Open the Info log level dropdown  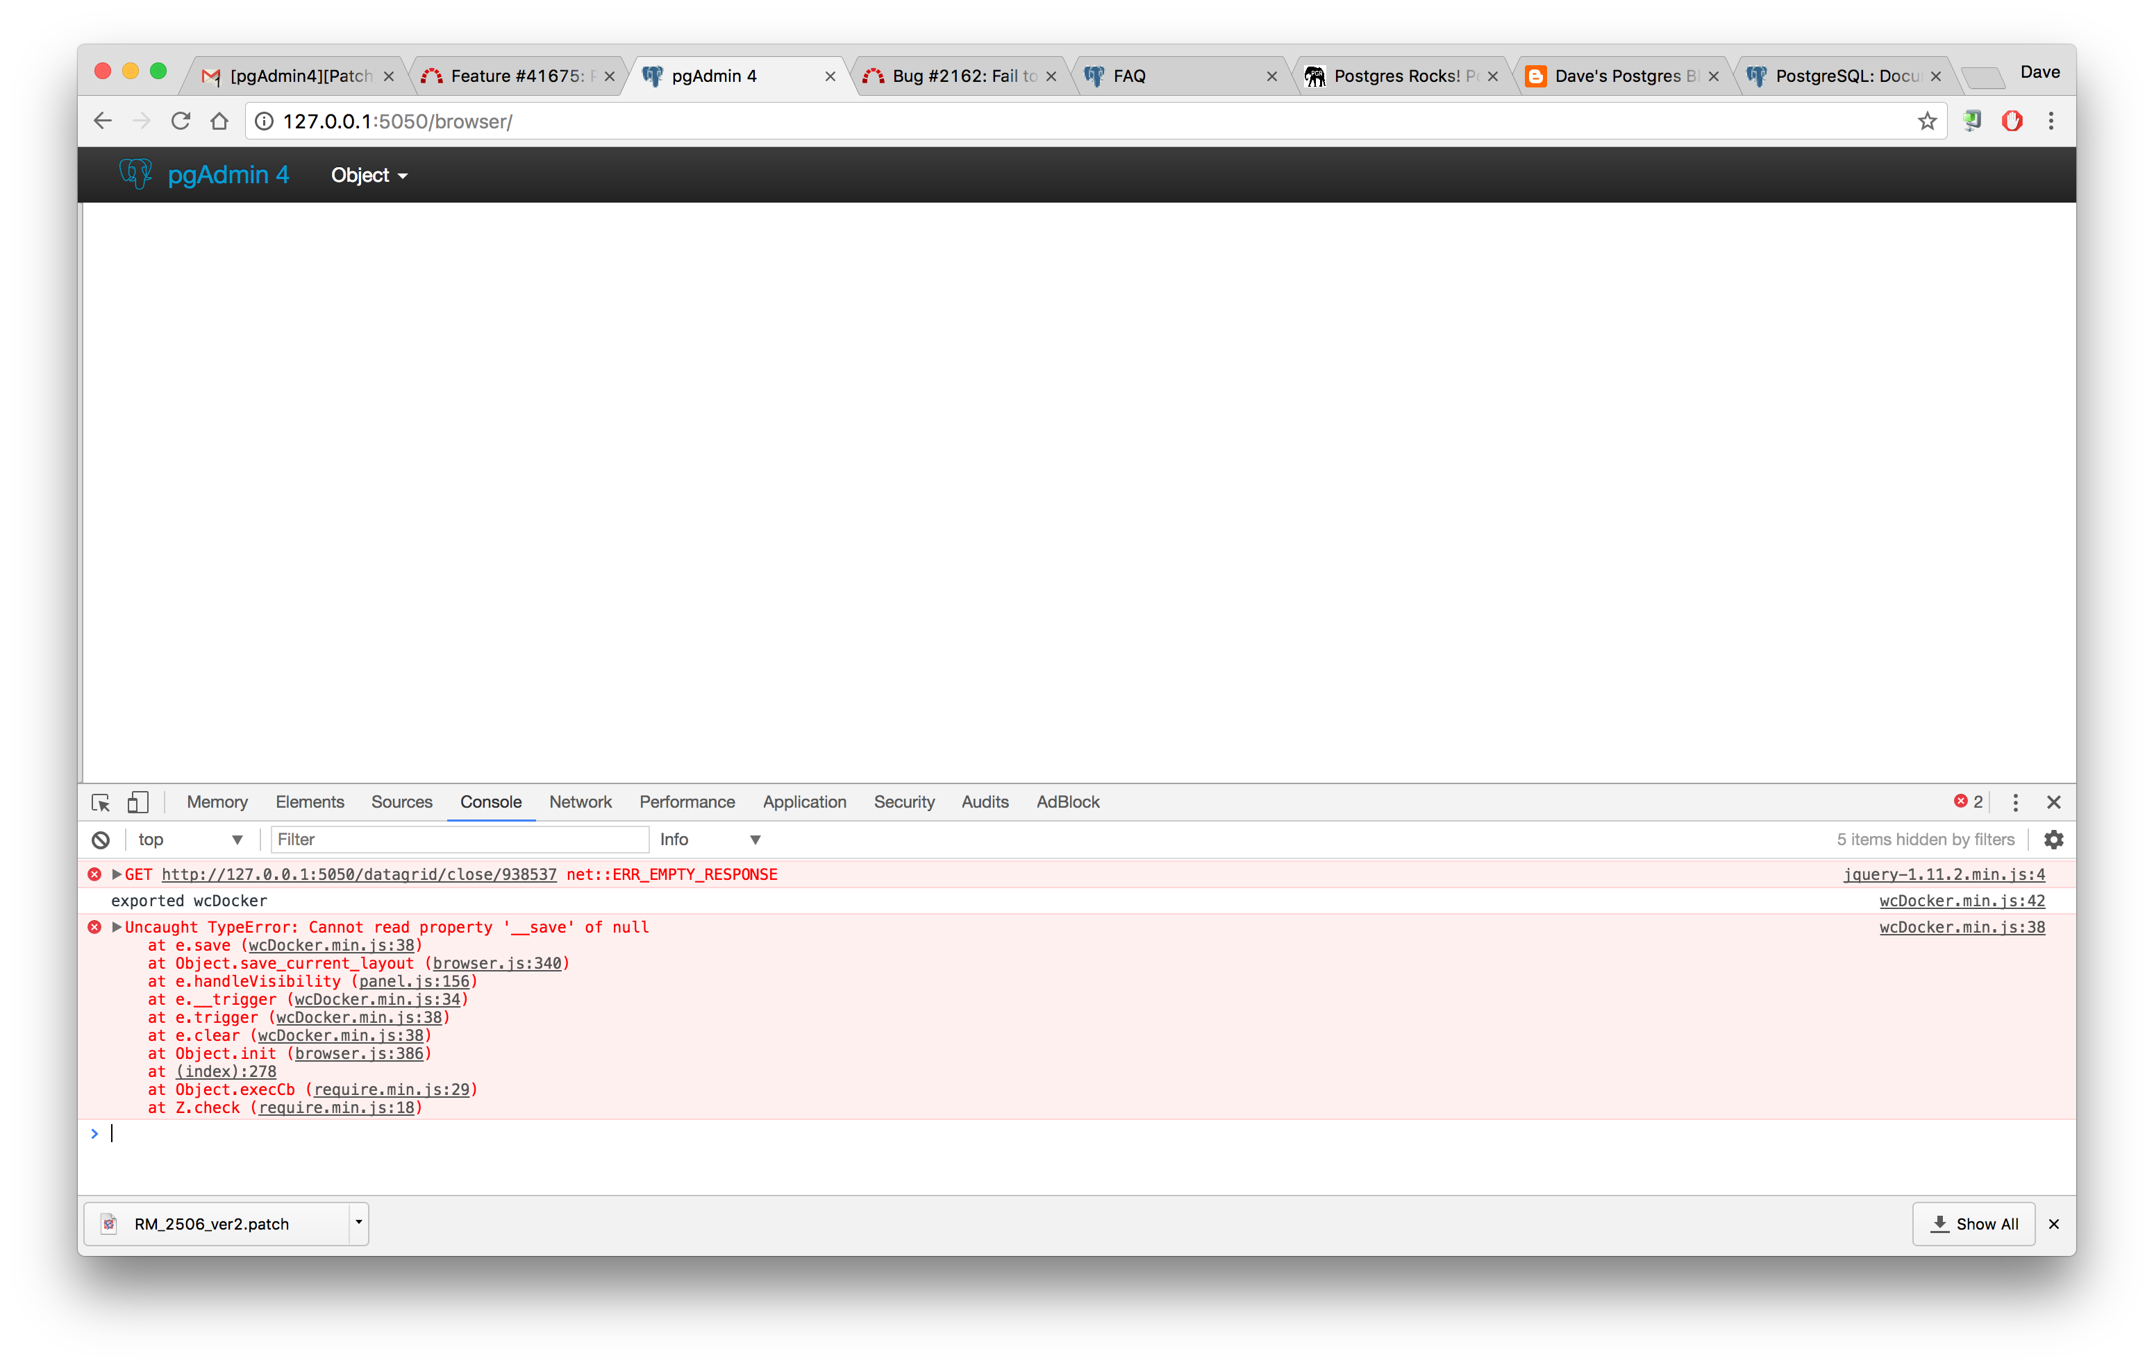point(710,840)
